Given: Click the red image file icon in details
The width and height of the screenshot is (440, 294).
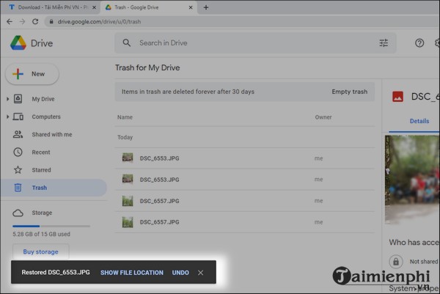Looking at the screenshot, I should click(x=398, y=97).
